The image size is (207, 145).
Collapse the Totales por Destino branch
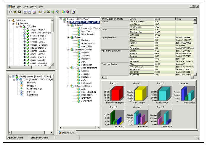[x=68, y=86]
